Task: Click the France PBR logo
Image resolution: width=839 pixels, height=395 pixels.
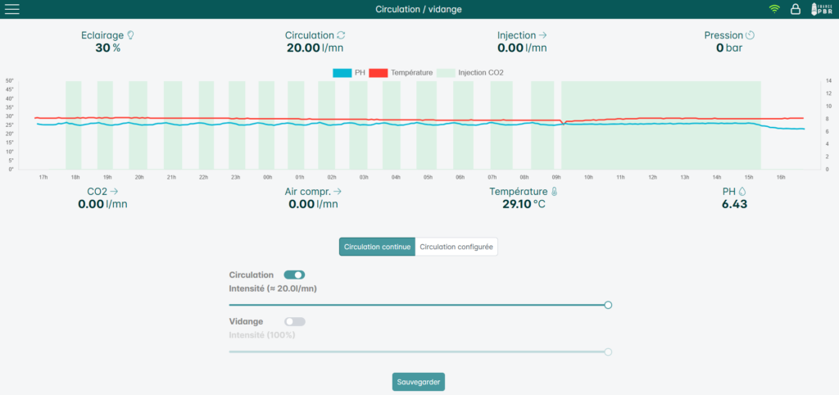Action: pos(822,9)
